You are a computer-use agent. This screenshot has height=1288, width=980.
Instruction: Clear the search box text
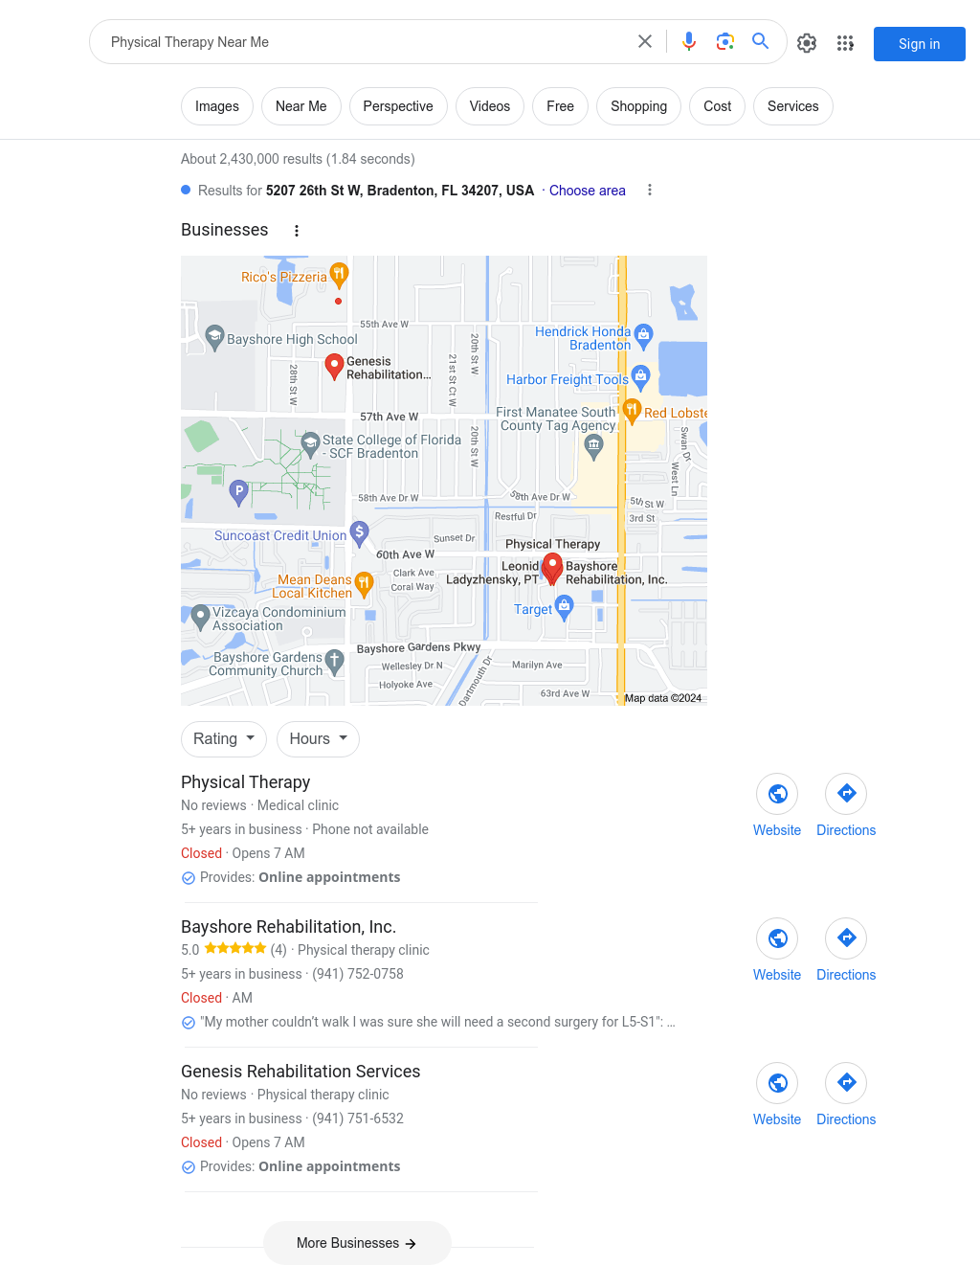645,41
